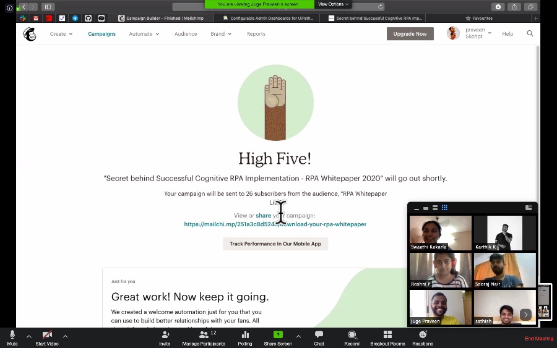Click the green Share Screen icon
Viewport: 557px width, 348px height.
tap(278, 334)
